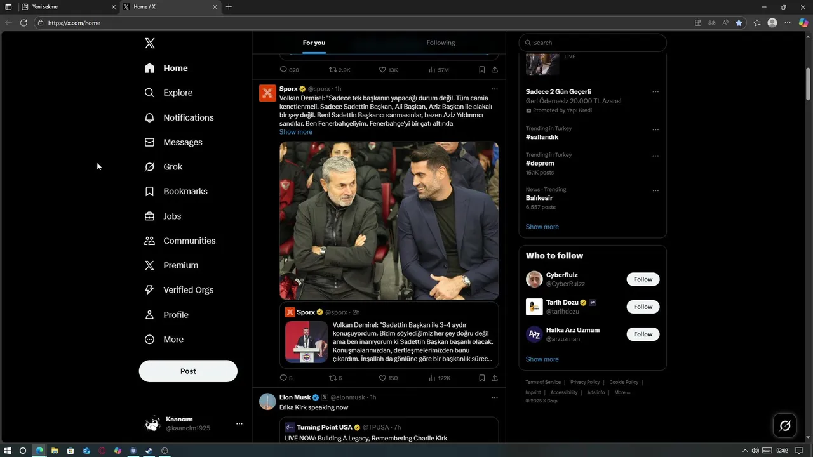813x457 pixels.
Task: Open account menu dots beside Kaancım
Action: pos(239,423)
